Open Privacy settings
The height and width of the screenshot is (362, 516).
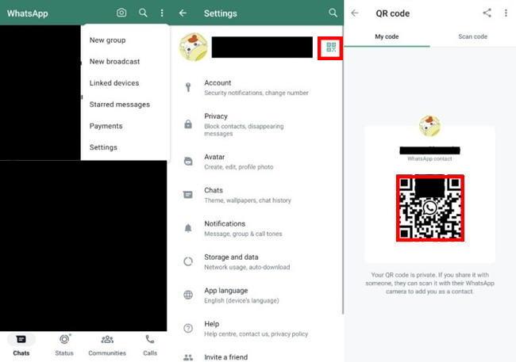(256, 124)
